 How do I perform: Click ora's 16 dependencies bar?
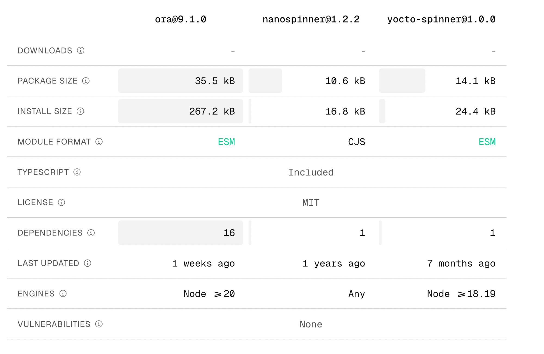pyautogui.click(x=180, y=233)
